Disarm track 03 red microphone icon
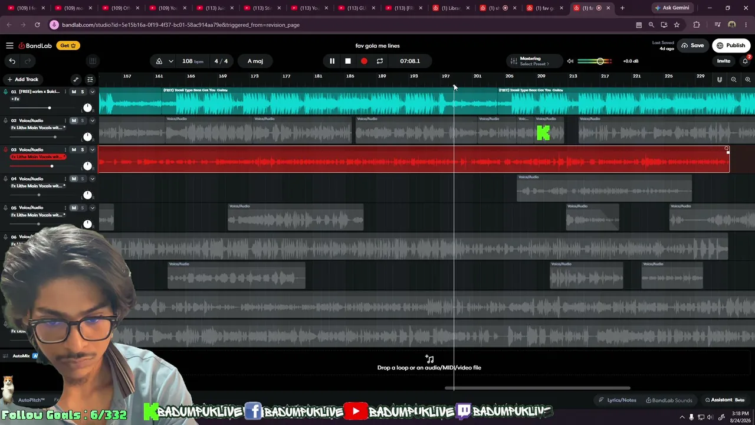 point(6,149)
